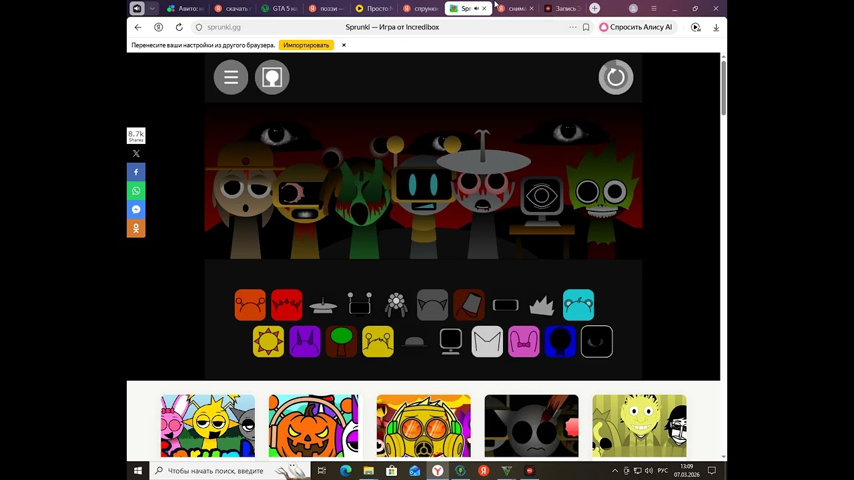This screenshot has width=854, height=480.
Task: Select the red spiky sprunki icon
Action: (287, 305)
